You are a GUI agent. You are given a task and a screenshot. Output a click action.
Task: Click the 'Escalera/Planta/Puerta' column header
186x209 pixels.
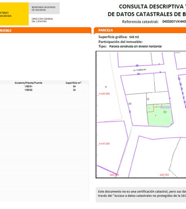29,83
